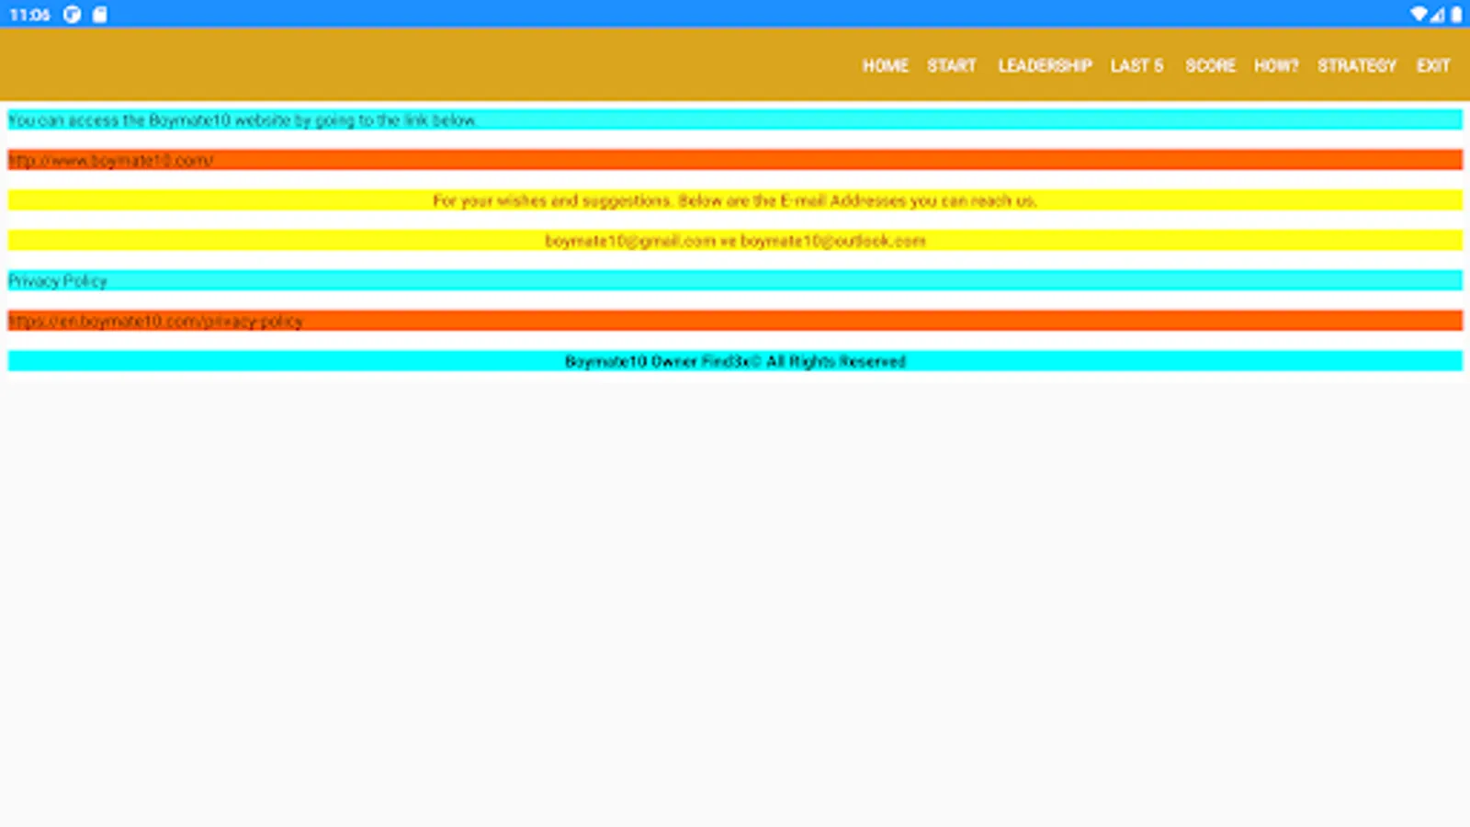Viewport: 1470px width, 827px height.
Task: Click the 'You can access the Boymate10 website' text
Action: (x=242, y=119)
